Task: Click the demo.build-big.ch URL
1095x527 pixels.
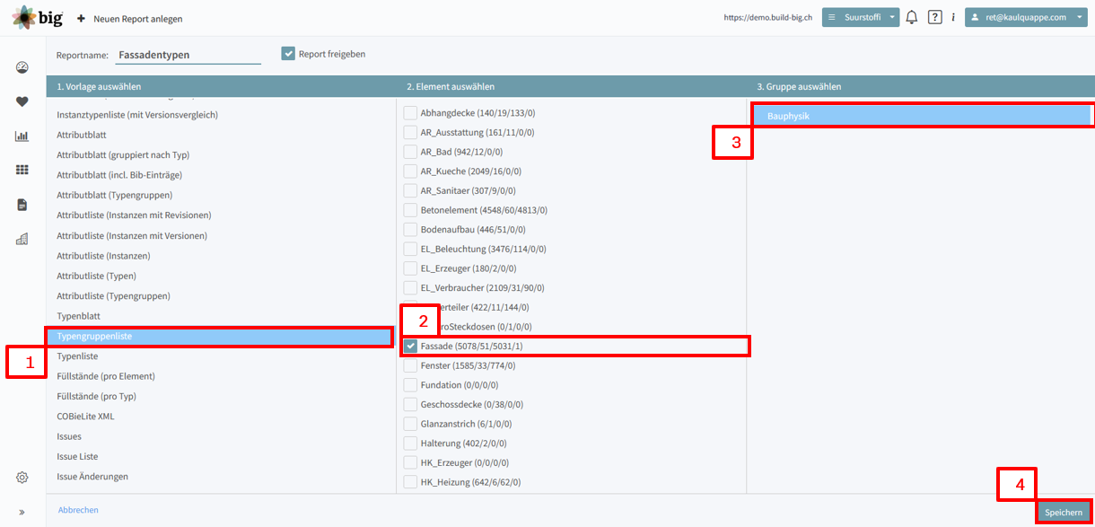Action: (767, 17)
